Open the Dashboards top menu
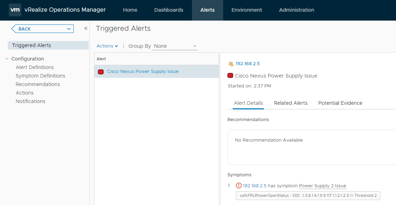Image resolution: width=396 pixels, height=205 pixels. 169,10
